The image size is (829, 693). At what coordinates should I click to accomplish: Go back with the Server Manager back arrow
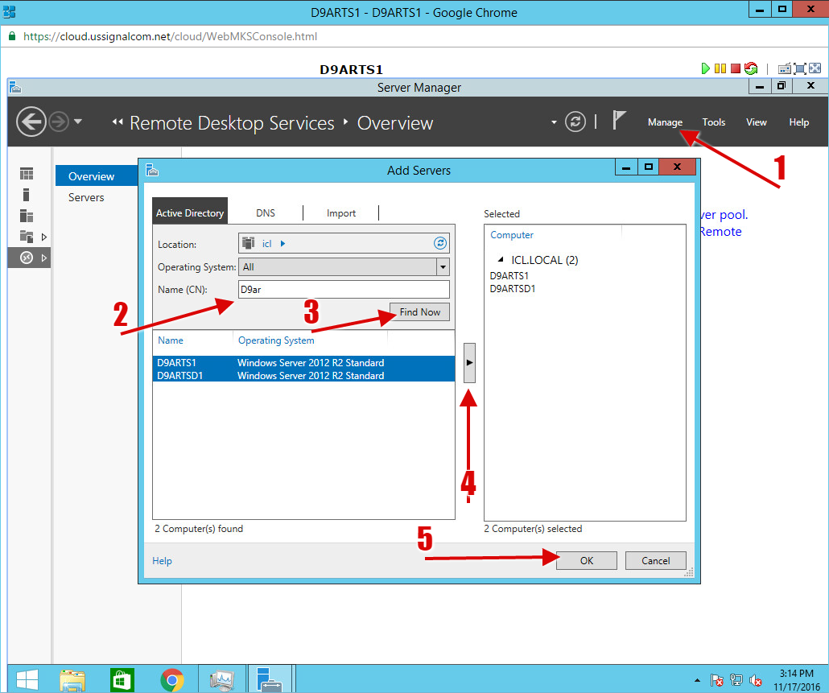coord(31,122)
